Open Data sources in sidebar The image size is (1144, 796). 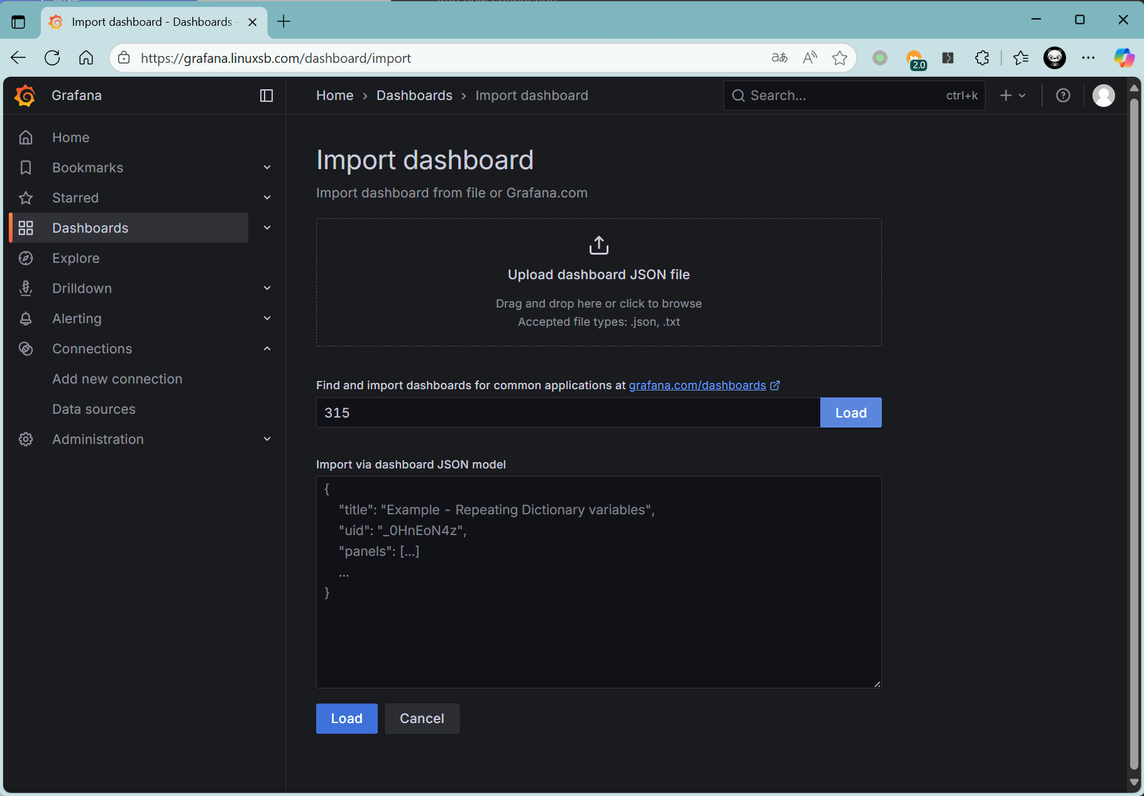click(94, 409)
